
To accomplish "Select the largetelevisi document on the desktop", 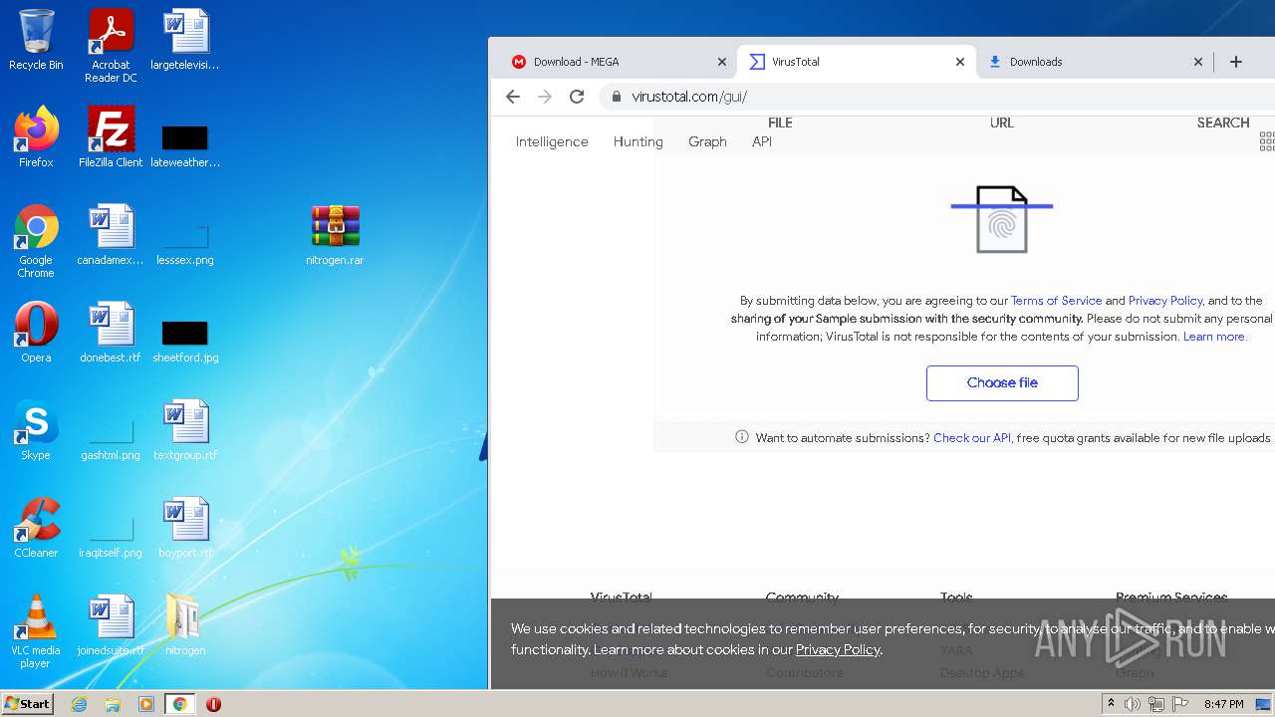I will [x=185, y=40].
